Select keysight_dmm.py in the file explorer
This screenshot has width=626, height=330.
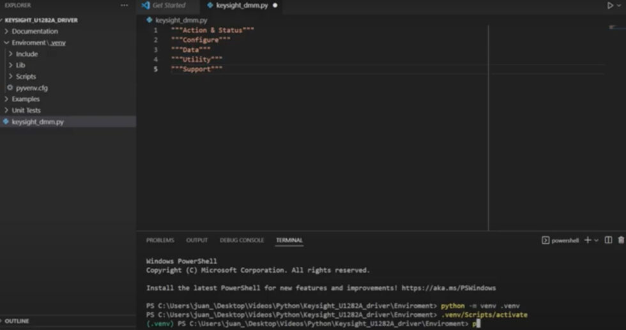click(x=38, y=122)
